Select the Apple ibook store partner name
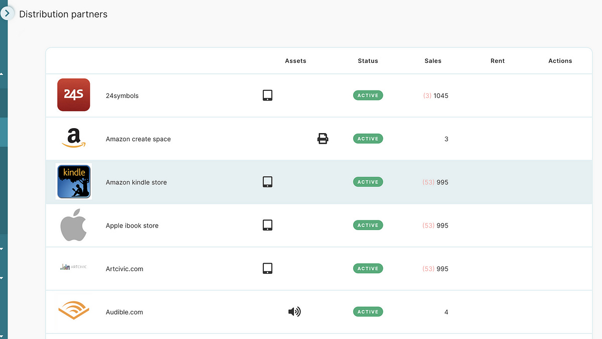Screen dimensions: 602x339 [132, 225]
